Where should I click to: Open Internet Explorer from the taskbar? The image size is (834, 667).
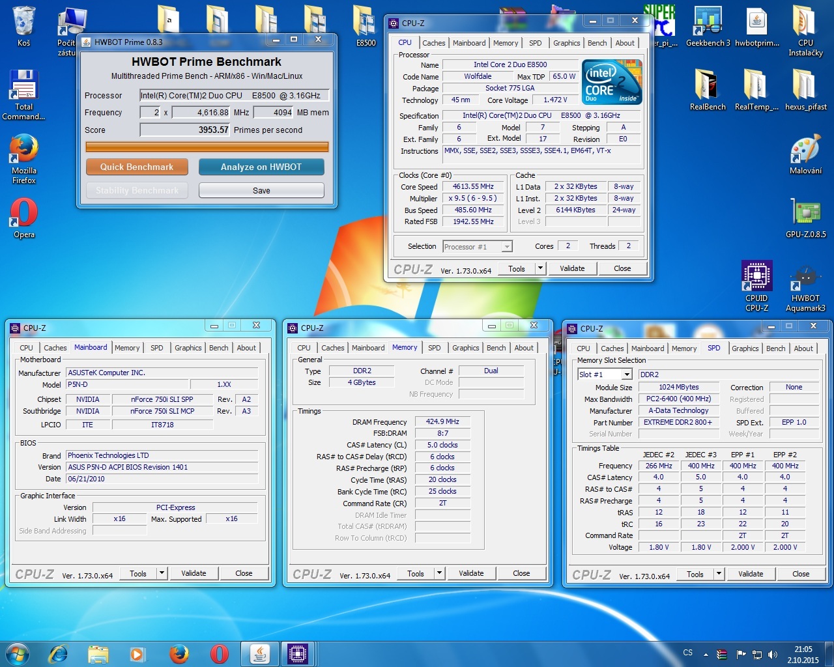coord(58,653)
